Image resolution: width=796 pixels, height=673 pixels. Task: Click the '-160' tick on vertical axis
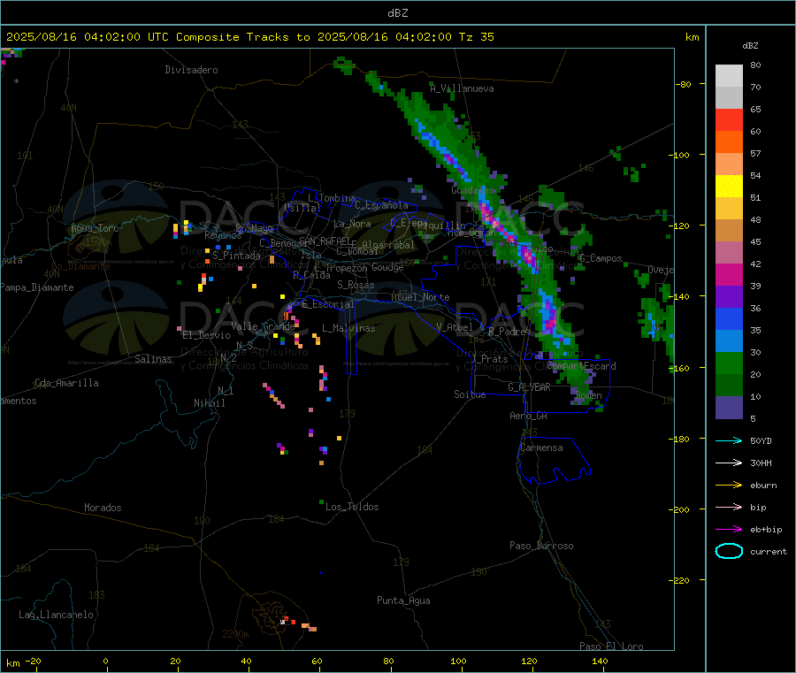[x=680, y=368]
